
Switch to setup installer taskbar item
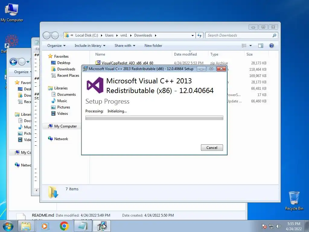point(102,226)
